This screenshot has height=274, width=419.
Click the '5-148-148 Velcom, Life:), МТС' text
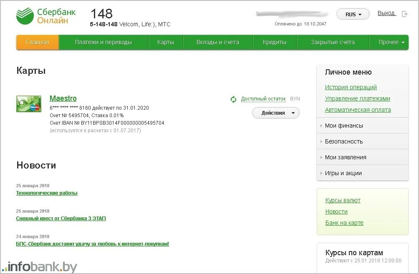[130, 24]
